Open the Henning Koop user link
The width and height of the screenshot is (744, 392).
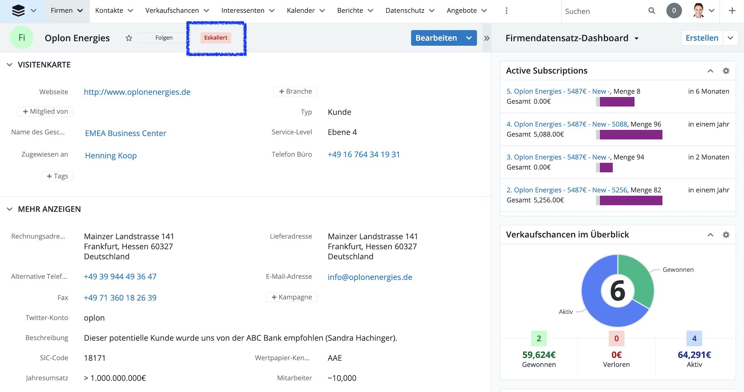[x=111, y=156]
